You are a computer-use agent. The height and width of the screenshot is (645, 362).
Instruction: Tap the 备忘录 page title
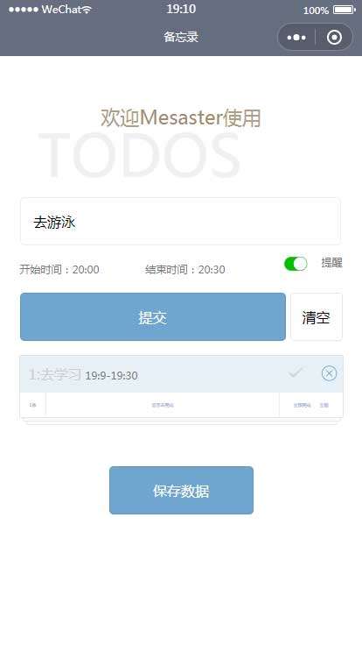181,37
